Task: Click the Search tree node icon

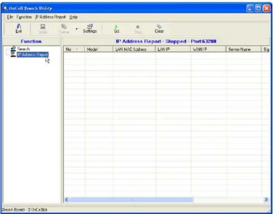Action: tap(13, 49)
